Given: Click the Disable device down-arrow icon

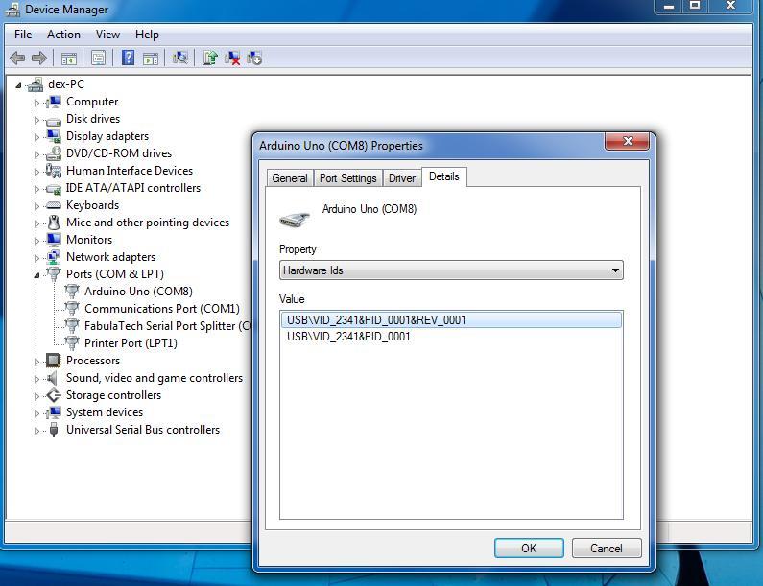Looking at the screenshot, I should 254,59.
